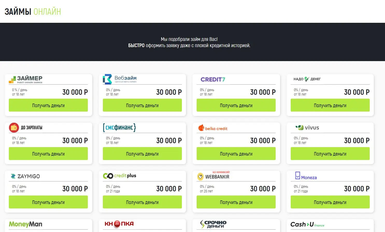Image resolution: width=385 pixels, height=232 pixels.
Task: Open the belka credit logo
Action: (213, 128)
